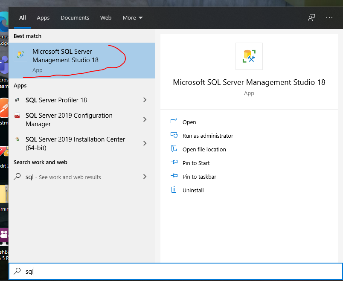Click the SQL Server Profiler 18 icon
The width and height of the screenshot is (343, 281).
17,100
